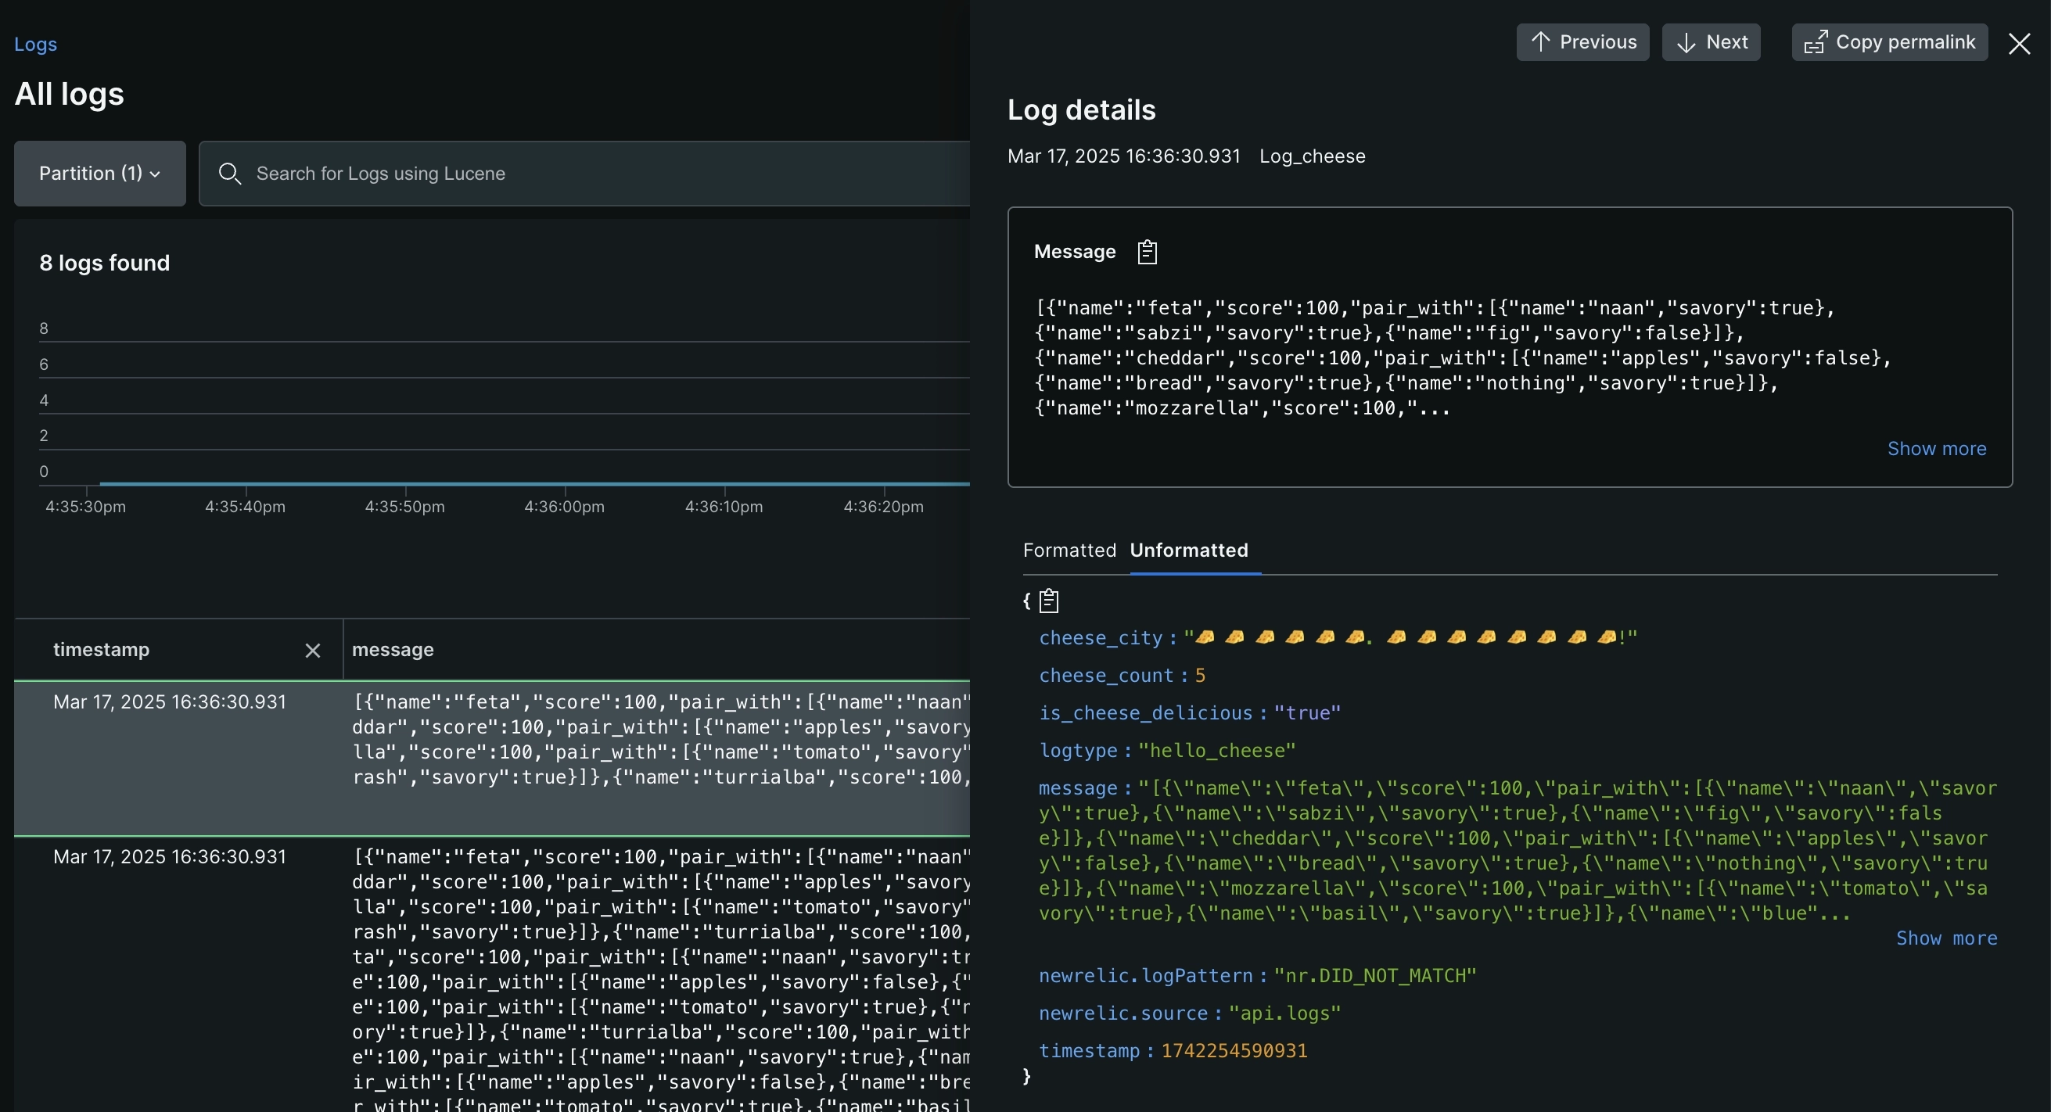This screenshot has width=2051, height=1112.
Task: Click the 4:36:00pm chart tick marker
Action: 564,506
